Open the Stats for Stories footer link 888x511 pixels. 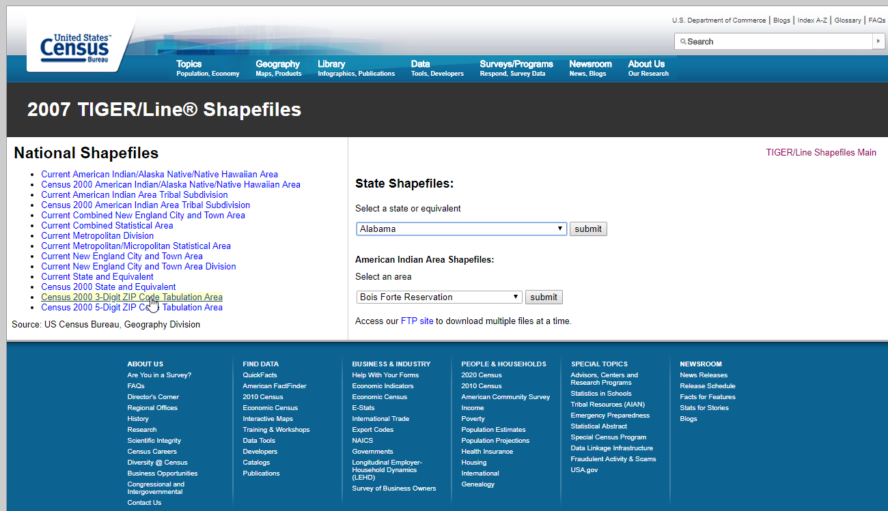[704, 408]
